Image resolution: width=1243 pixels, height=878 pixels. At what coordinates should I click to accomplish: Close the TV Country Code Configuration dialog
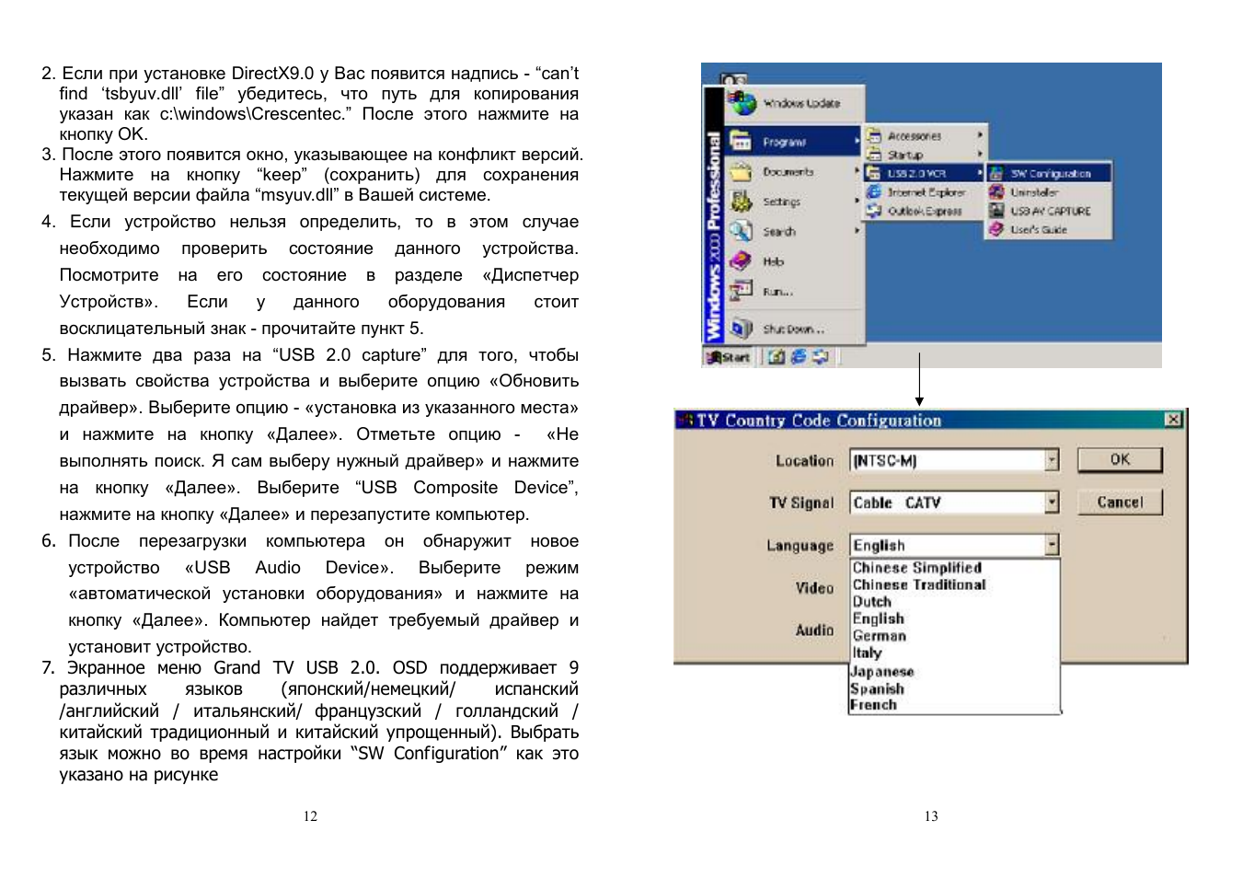(1173, 420)
